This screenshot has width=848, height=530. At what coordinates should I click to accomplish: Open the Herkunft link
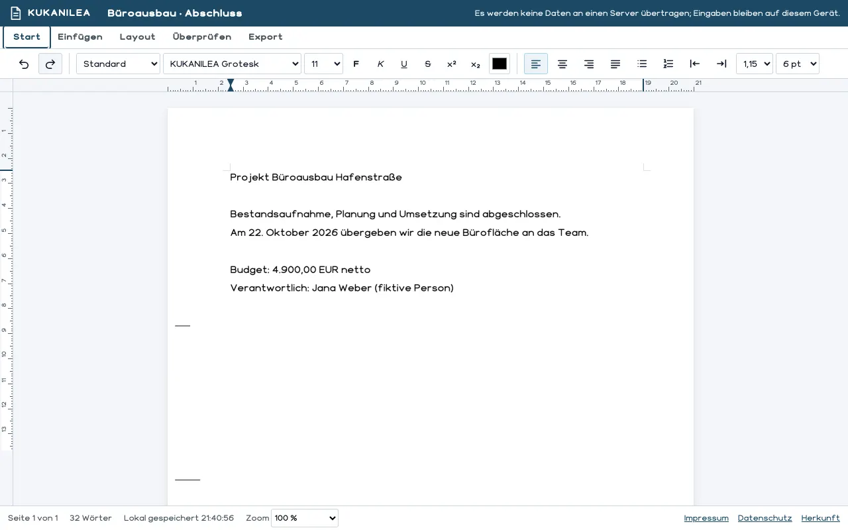pyautogui.click(x=821, y=518)
